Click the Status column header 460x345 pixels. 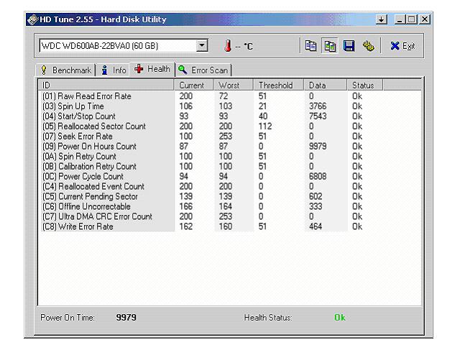[x=365, y=85]
